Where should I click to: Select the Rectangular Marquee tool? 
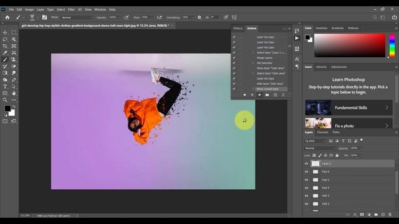[14, 32]
